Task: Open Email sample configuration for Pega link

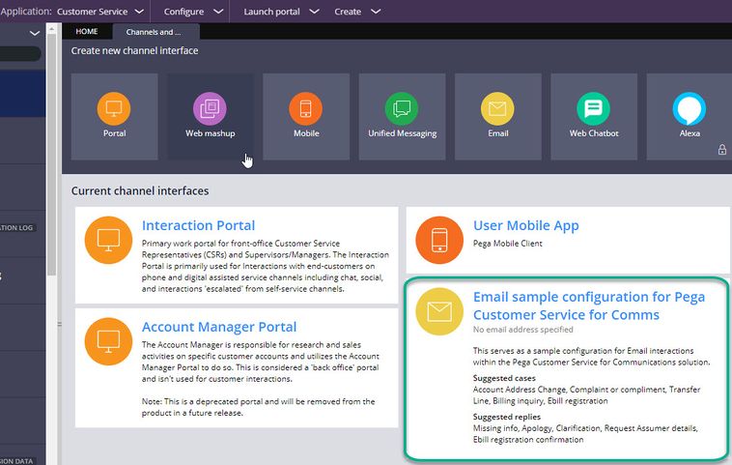Action: click(589, 305)
